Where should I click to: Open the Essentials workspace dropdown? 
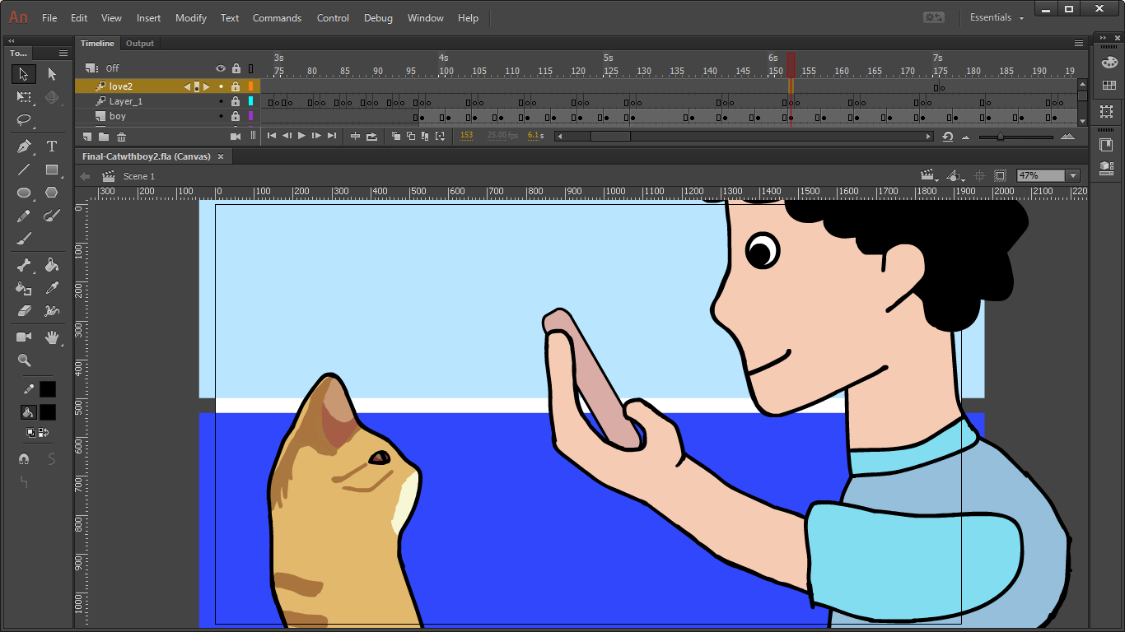pos(997,17)
